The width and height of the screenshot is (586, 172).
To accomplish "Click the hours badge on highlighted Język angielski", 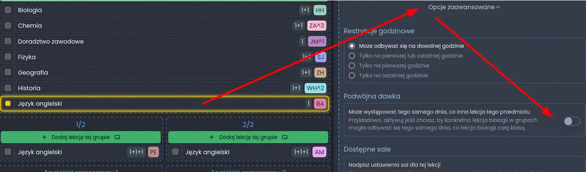I will (x=308, y=104).
